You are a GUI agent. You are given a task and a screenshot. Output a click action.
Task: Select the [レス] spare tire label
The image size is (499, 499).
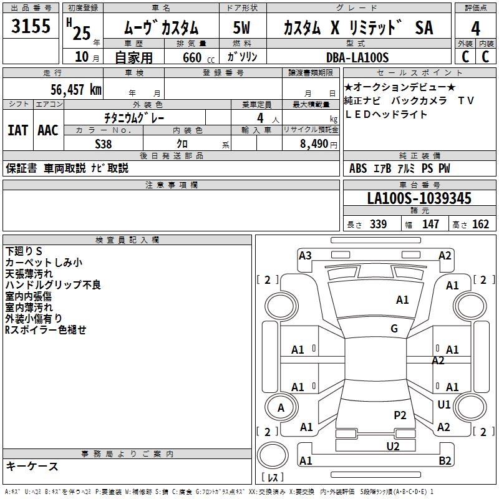click(273, 477)
